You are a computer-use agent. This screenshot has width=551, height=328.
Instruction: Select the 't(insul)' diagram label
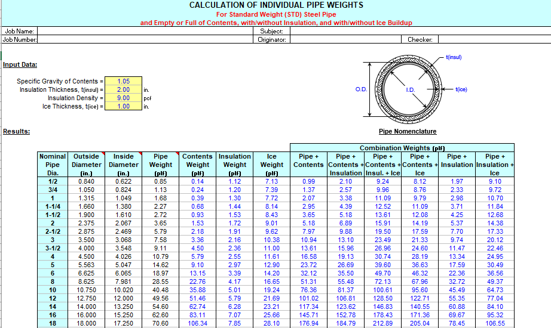click(454, 57)
